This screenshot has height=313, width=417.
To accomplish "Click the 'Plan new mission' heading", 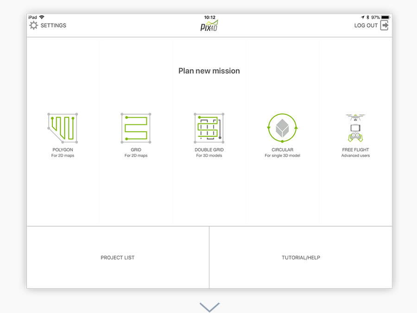I will (x=209, y=71).
